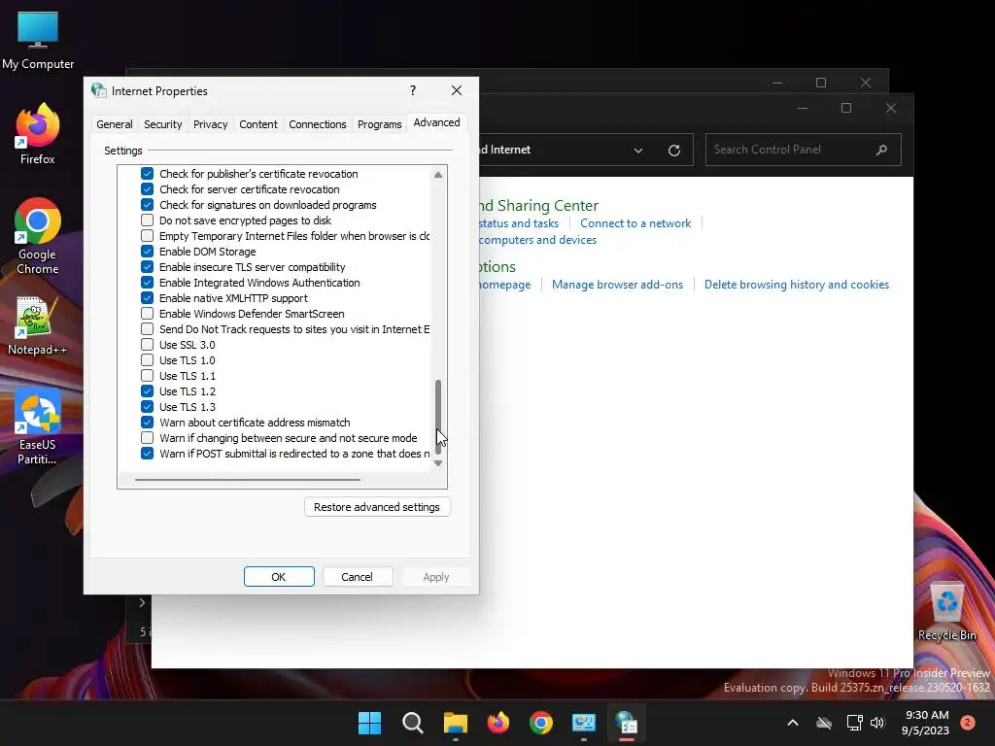Screen dimensions: 995x746
Task: Open volume speaker tray icon
Action: [877, 723]
